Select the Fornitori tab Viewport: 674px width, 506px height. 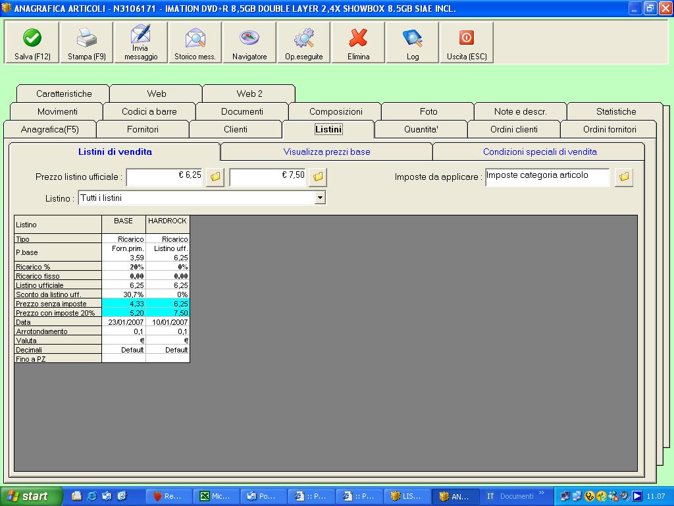click(x=143, y=130)
